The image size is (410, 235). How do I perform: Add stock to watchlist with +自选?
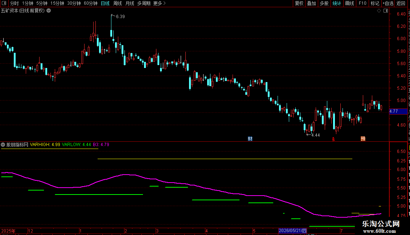point(388,3)
